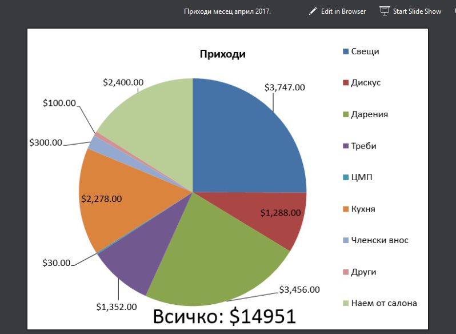The width and height of the screenshot is (456, 334).
Task: Click the $1,352.00 data label
Action: (x=117, y=307)
